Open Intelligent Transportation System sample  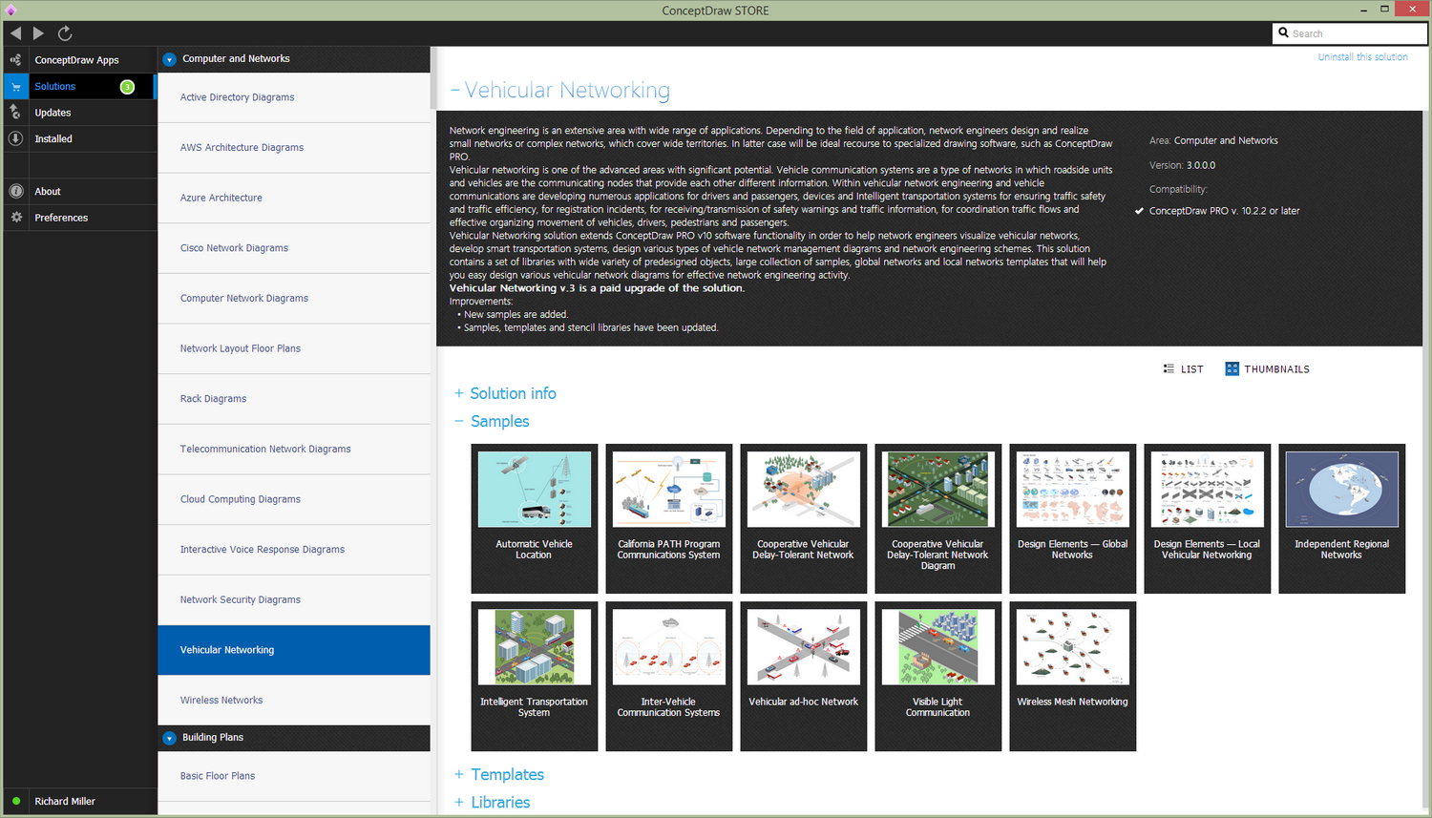(535, 676)
